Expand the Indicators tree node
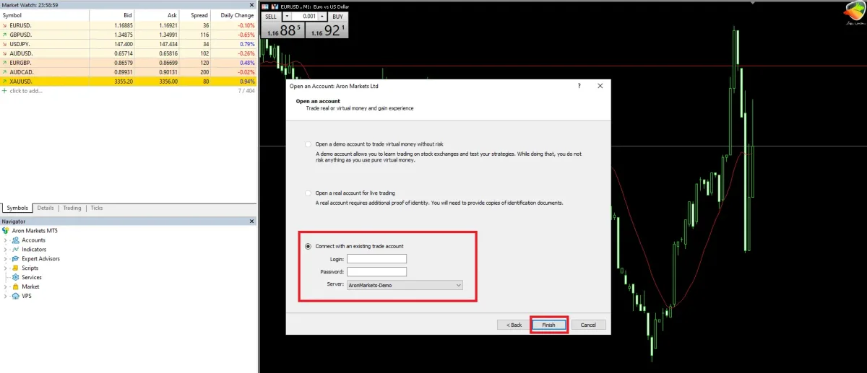 tap(6, 250)
